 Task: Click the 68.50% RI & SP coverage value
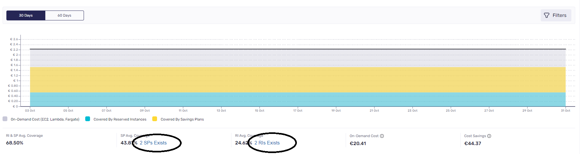[x=15, y=143]
